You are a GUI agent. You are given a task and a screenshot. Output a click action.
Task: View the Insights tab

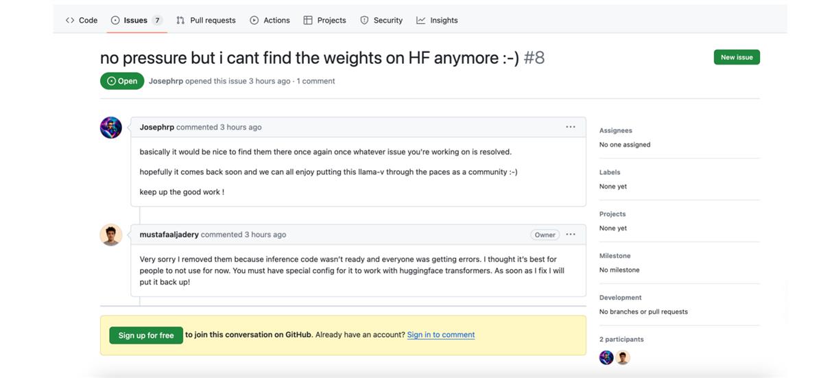click(437, 21)
